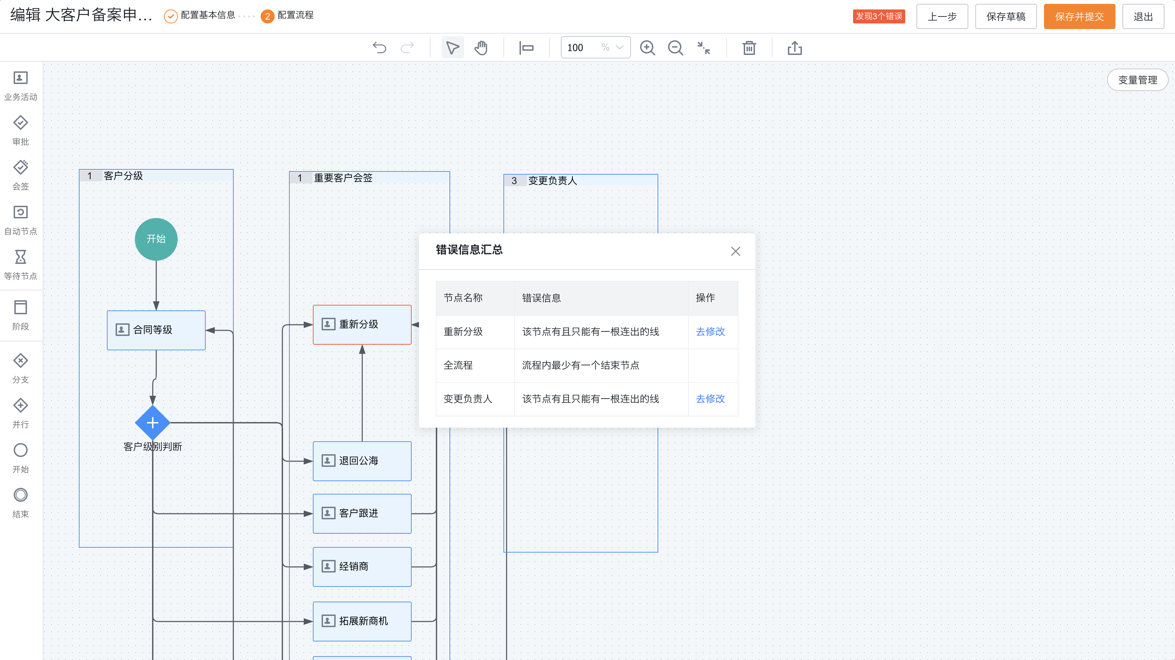Viewport: 1175px width, 660px height.
Task: Click the 保存并提交 button
Action: [1079, 16]
